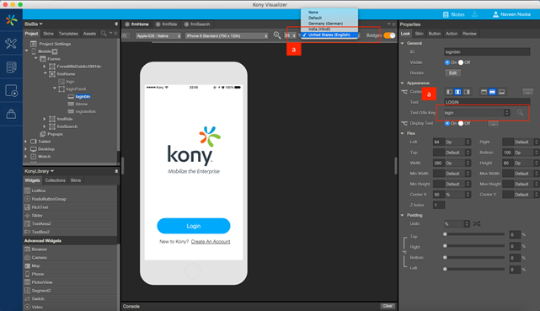This screenshot has width=540, height=311.
Task: Switch to the Action properties tab
Action: (x=452, y=34)
